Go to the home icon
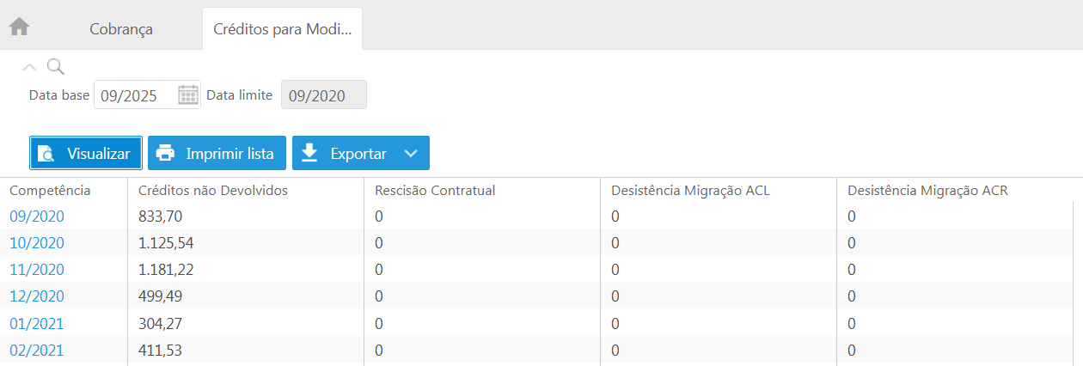 pyautogui.click(x=19, y=27)
